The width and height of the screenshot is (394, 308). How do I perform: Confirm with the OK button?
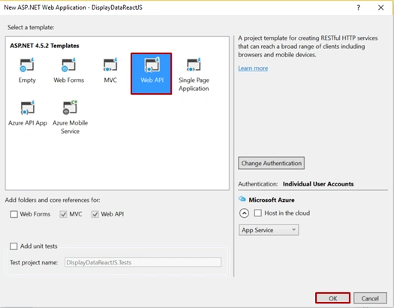(x=332, y=298)
